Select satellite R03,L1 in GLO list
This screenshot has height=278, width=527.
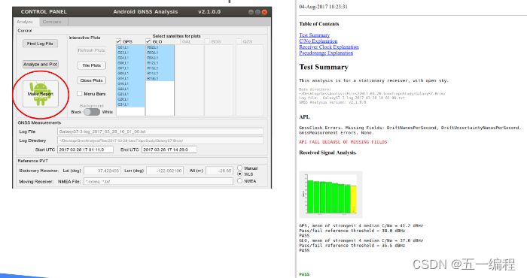click(160, 53)
